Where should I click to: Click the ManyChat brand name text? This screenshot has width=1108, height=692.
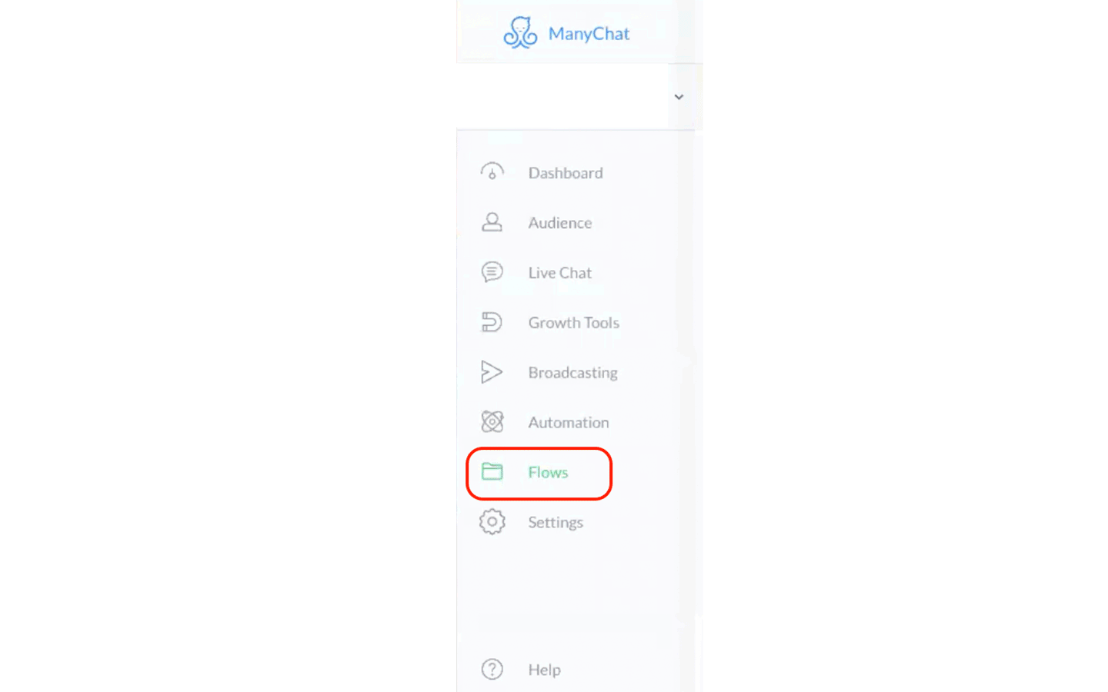[x=589, y=34]
